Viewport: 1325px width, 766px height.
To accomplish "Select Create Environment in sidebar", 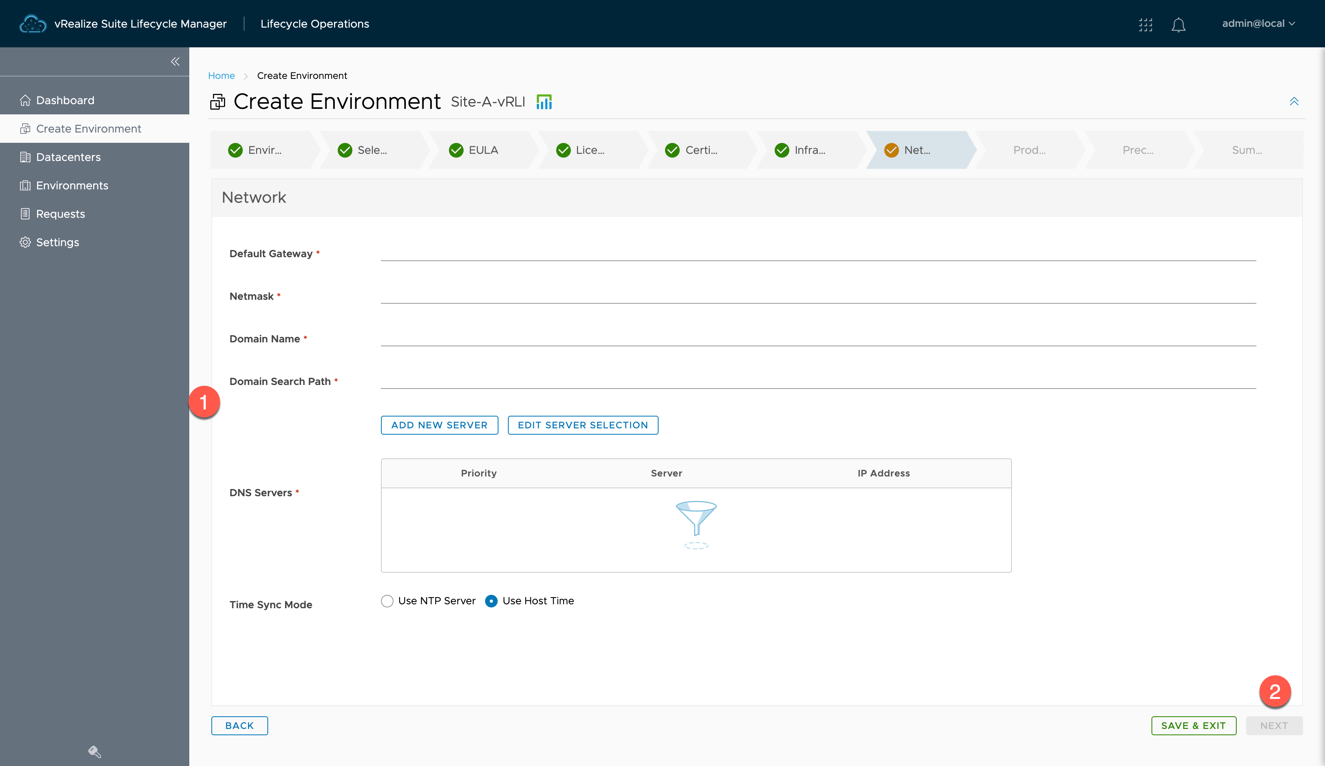I will tap(95, 128).
